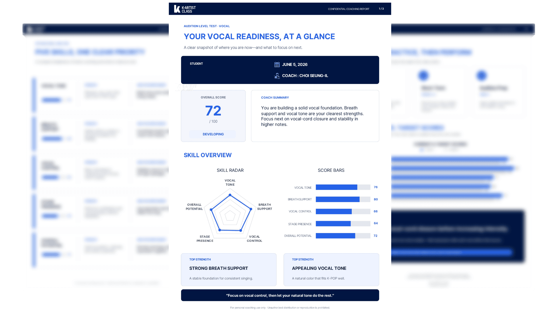Click the Overall Potential label on the radar
Screen dimensions: 560x315
pos(194,207)
